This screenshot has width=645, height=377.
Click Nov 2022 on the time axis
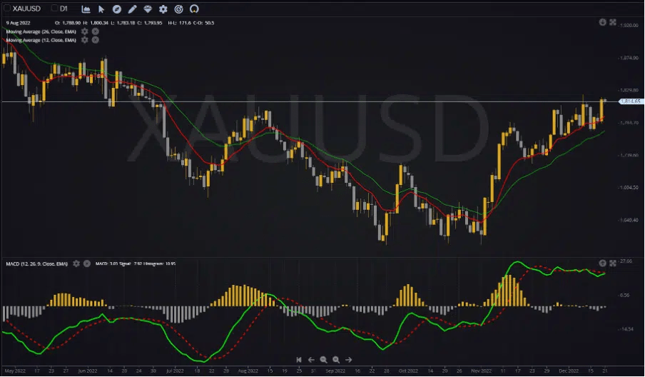point(482,371)
